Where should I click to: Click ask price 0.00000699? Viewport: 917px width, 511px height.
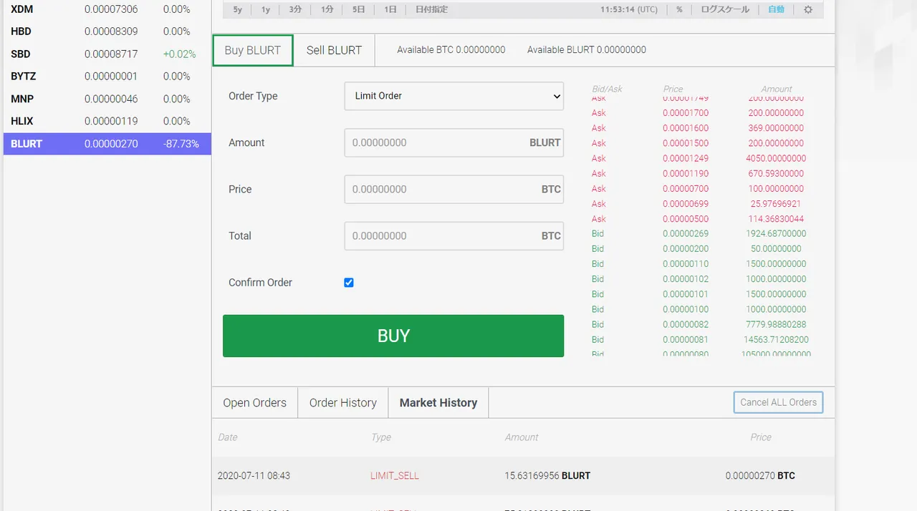point(686,204)
